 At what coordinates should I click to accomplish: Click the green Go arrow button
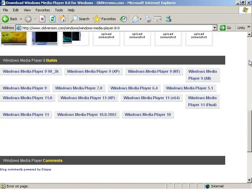click(223, 28)
